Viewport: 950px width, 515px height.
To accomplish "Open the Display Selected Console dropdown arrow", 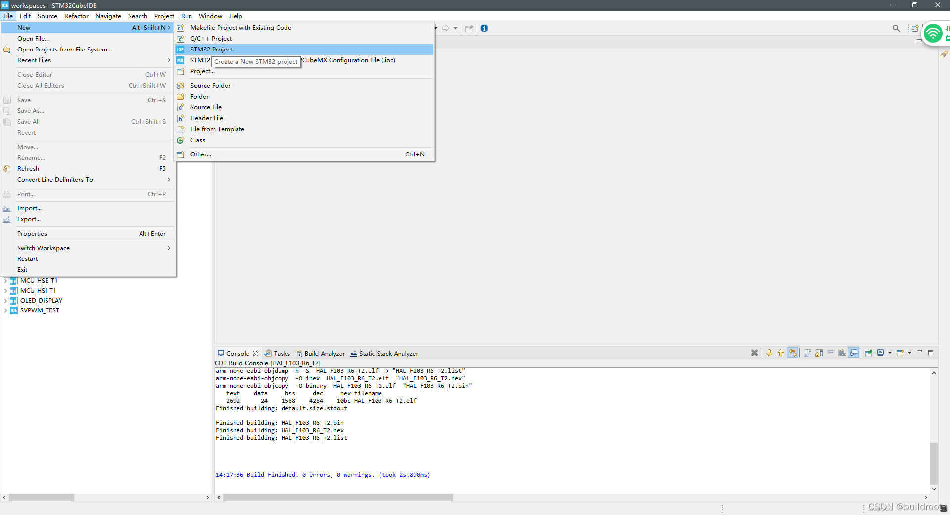I will 890,353.
